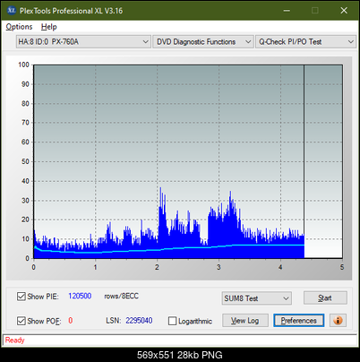Open the orange info icon button
This screenshot has width=360, height=362.
pos(338,321)
